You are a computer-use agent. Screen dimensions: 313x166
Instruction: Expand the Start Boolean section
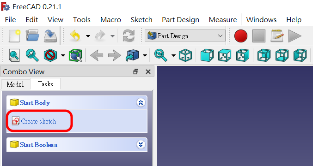(141, 144)
